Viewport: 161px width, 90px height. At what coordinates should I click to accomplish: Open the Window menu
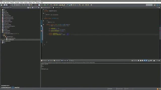click(x=38, y=3)
